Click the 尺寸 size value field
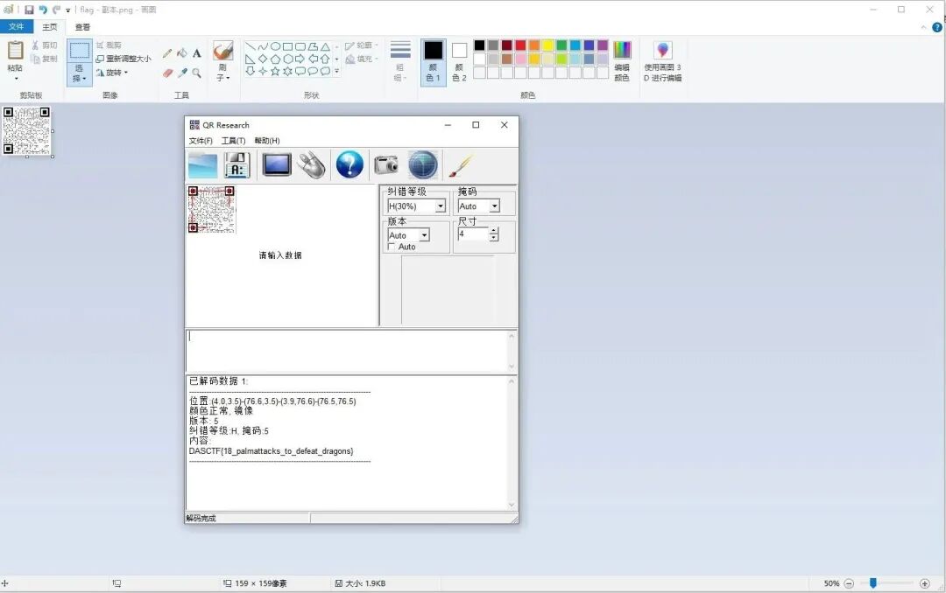This screenshot has height=593, width=946. pos(472,234)
